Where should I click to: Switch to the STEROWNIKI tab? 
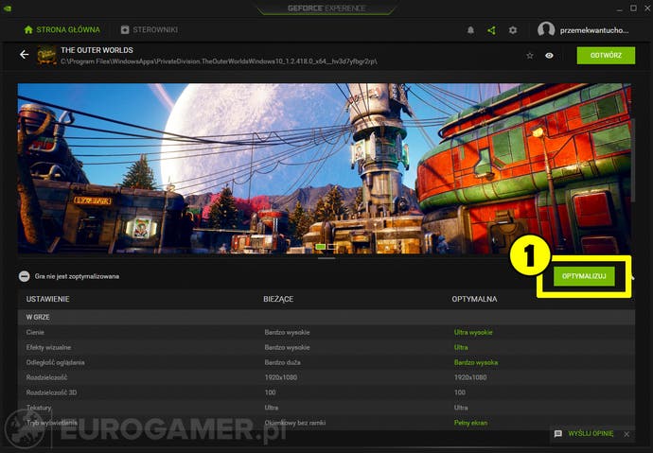click(x=150, y=29)
